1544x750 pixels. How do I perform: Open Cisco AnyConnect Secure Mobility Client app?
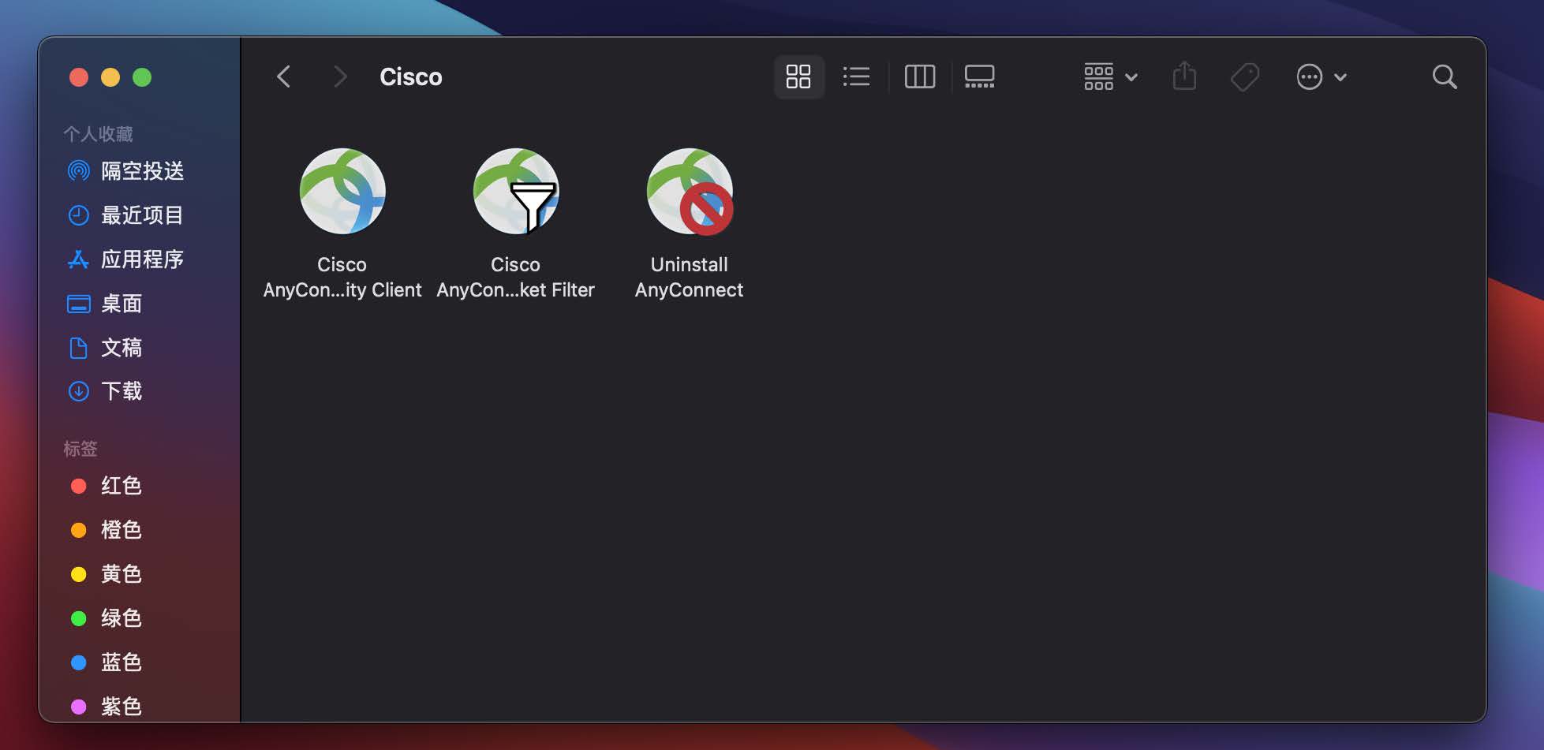[x=342, y=192]
